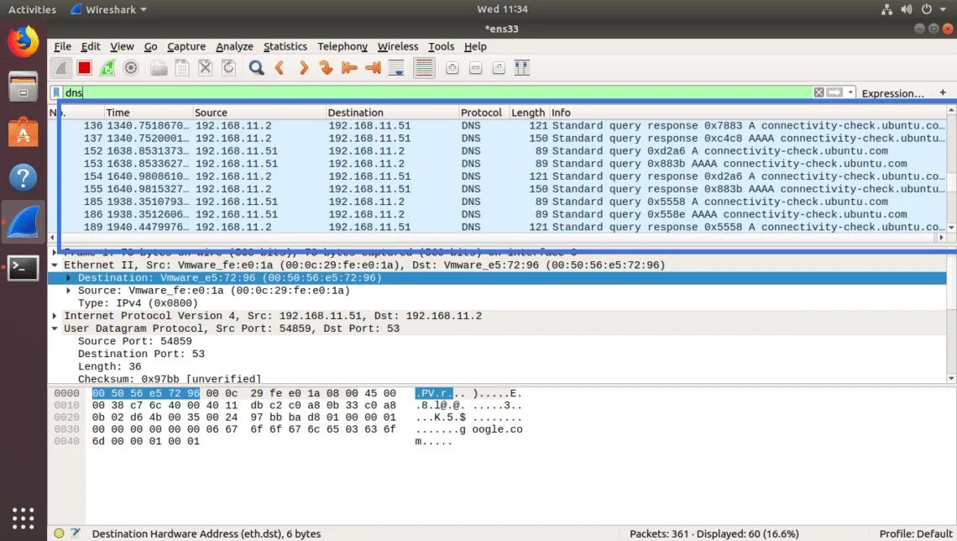Sort by Protocol column header
The image size is (957, 541).
click(x=484, y=113)
